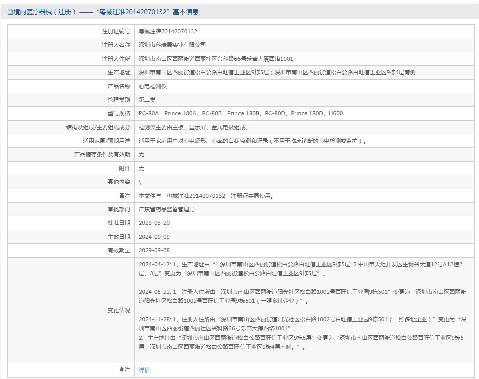Select approval department 广东省药品监督管理局
The image size is (479, 379).
(x=166, y=209)
